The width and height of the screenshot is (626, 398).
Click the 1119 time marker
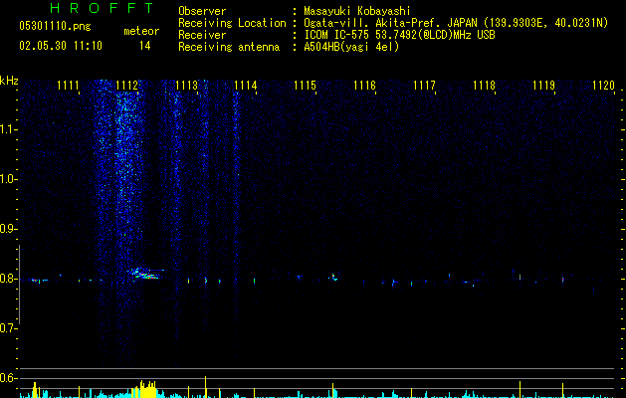pos(543,86)
